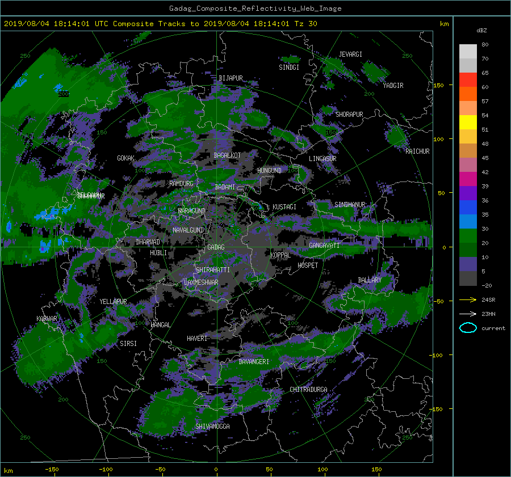Click the GANGAVATI city label
The image size is (511, 477).
[x=324, y=246]
